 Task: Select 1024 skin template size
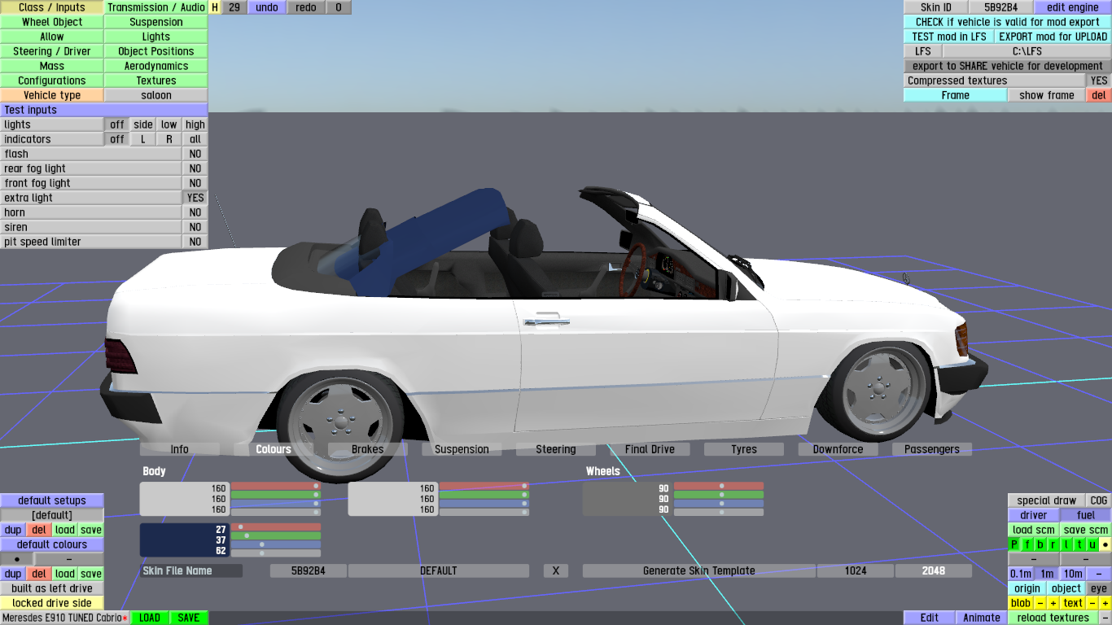click(x=856, y=570)
